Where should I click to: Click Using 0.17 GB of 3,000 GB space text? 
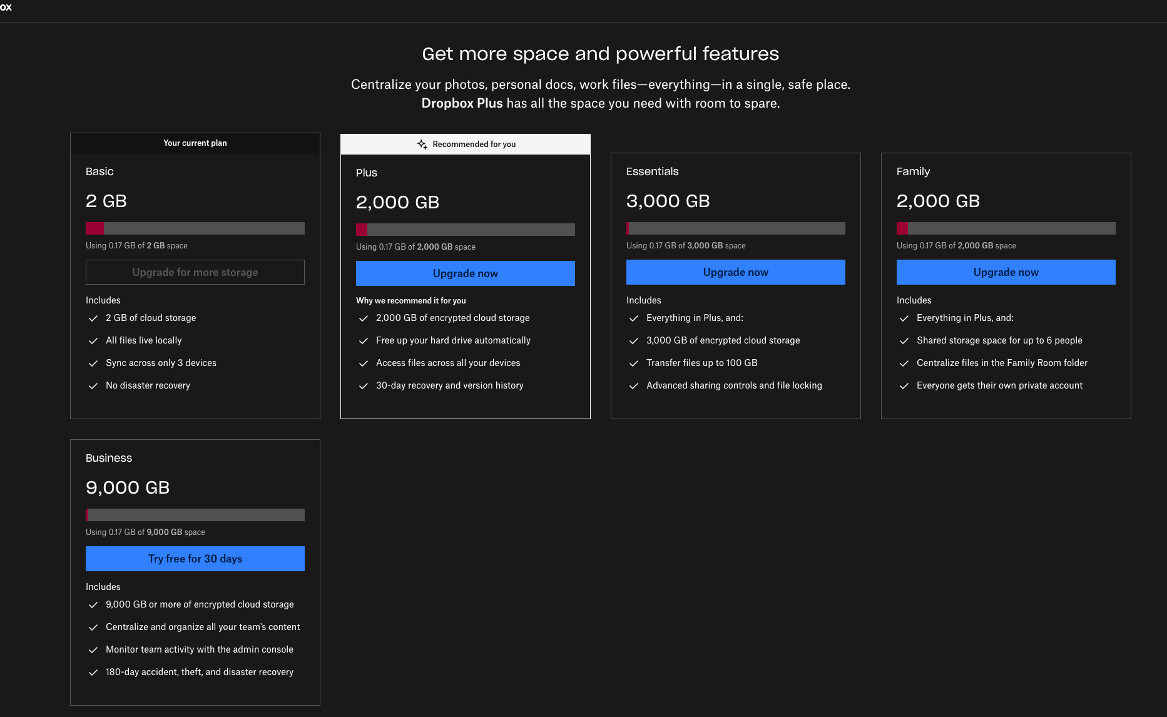[686, 246]
